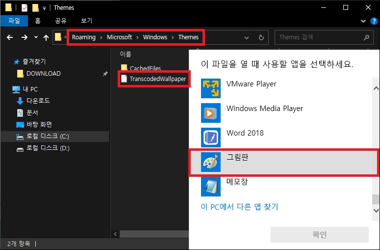
Task: Select 로컬 디스크 (C:)
Action: 55,137
